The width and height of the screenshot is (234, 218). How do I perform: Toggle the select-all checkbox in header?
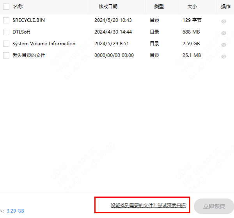coord(6,7)
